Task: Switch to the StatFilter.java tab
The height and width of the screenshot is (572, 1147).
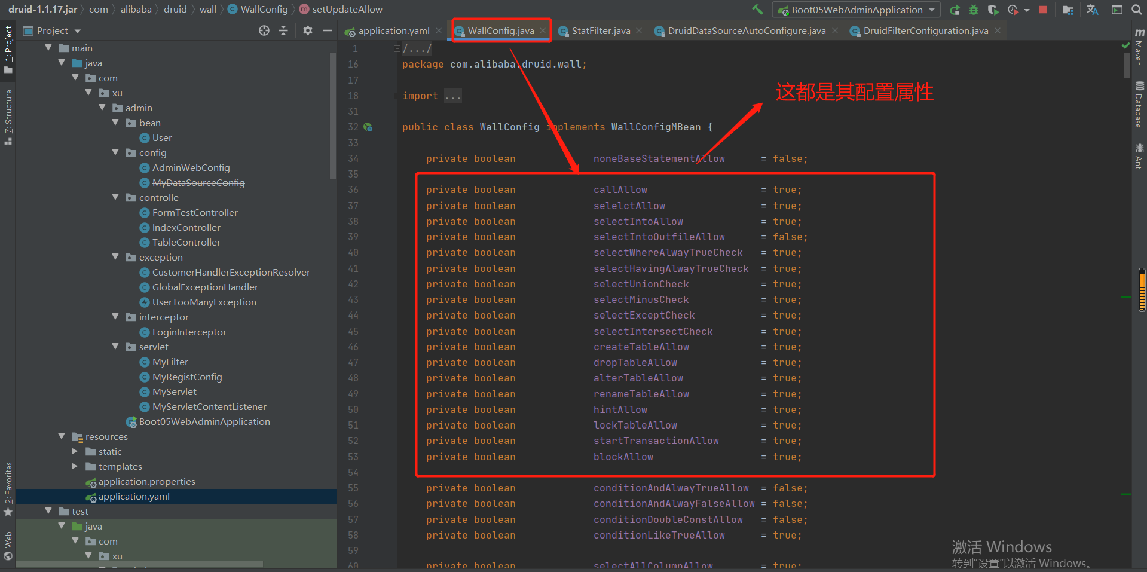Action: (x=601, y=31)
